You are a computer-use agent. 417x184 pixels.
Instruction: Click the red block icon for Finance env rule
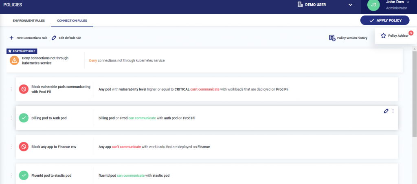[x=24, y=146]
